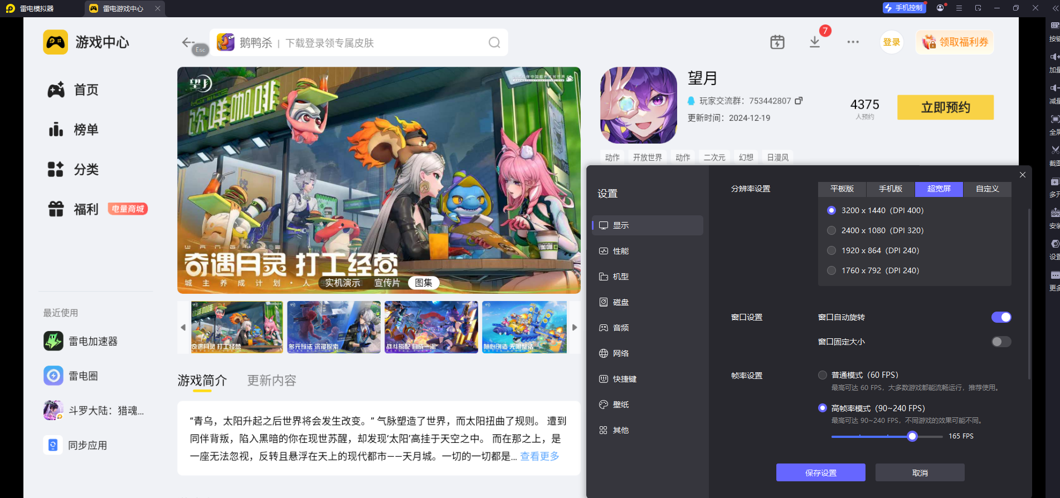
Task: Click the 开放世界 genre tag
Action: tap(648, 157)
